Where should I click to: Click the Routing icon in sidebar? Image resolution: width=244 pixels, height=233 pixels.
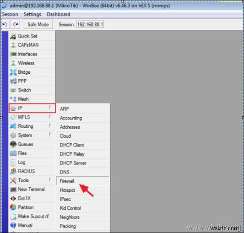(13, 126)
